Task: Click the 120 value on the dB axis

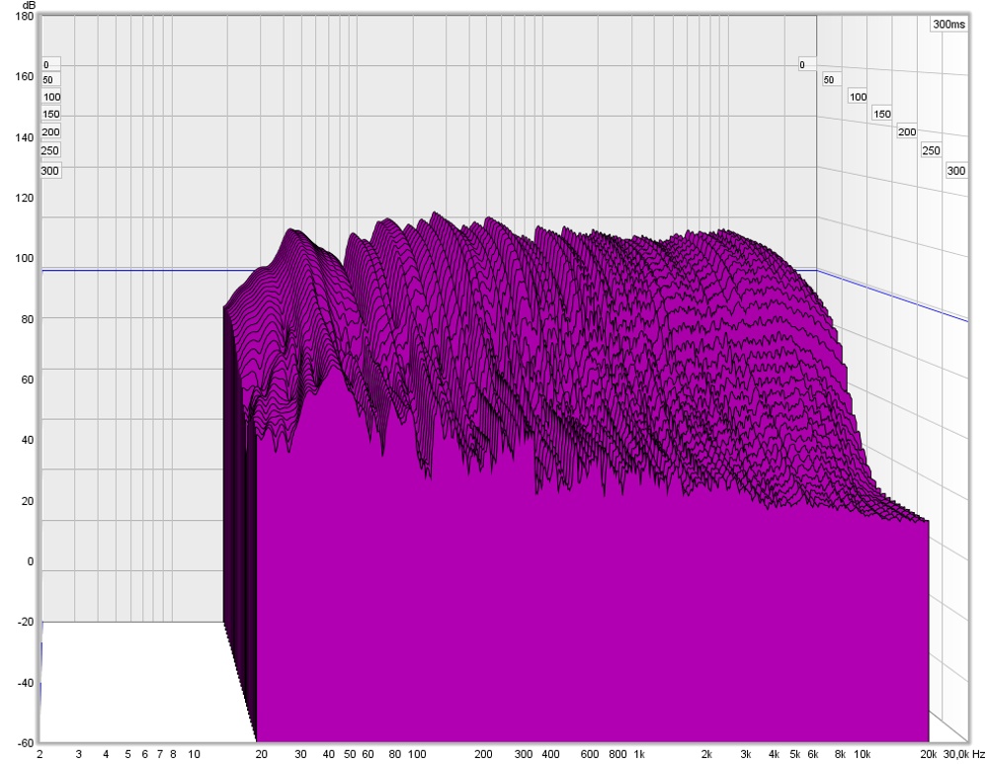Action: [x=25, y=198]
